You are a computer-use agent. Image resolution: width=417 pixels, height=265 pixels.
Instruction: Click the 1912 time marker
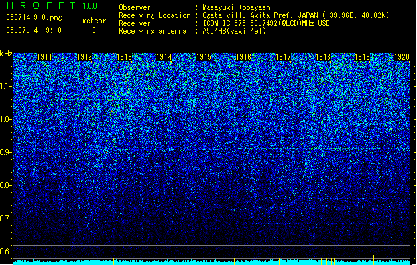[84, 57]
